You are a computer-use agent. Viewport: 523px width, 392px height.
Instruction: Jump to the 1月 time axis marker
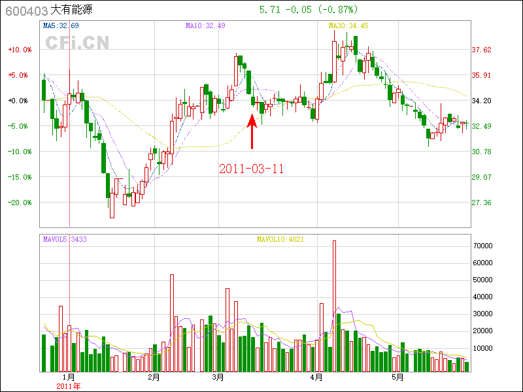point(69,377)
